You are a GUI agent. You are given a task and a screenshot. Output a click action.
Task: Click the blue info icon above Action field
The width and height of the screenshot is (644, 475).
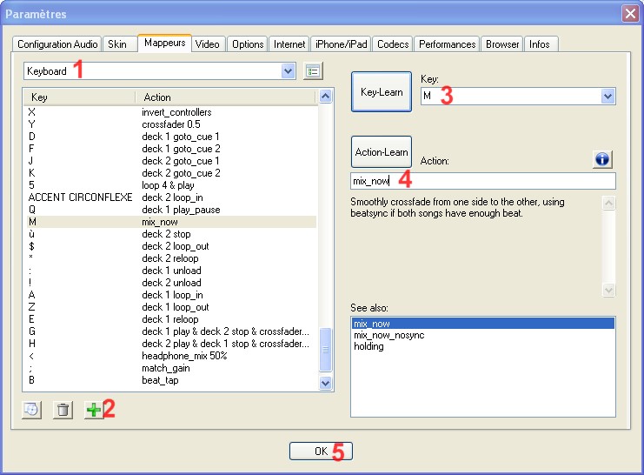click(603, 159)
